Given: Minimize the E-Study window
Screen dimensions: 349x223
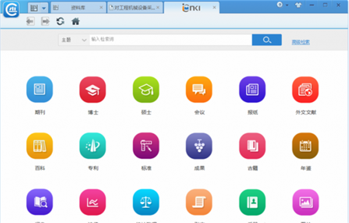Looking at the screenshot, I should point(312,5).
